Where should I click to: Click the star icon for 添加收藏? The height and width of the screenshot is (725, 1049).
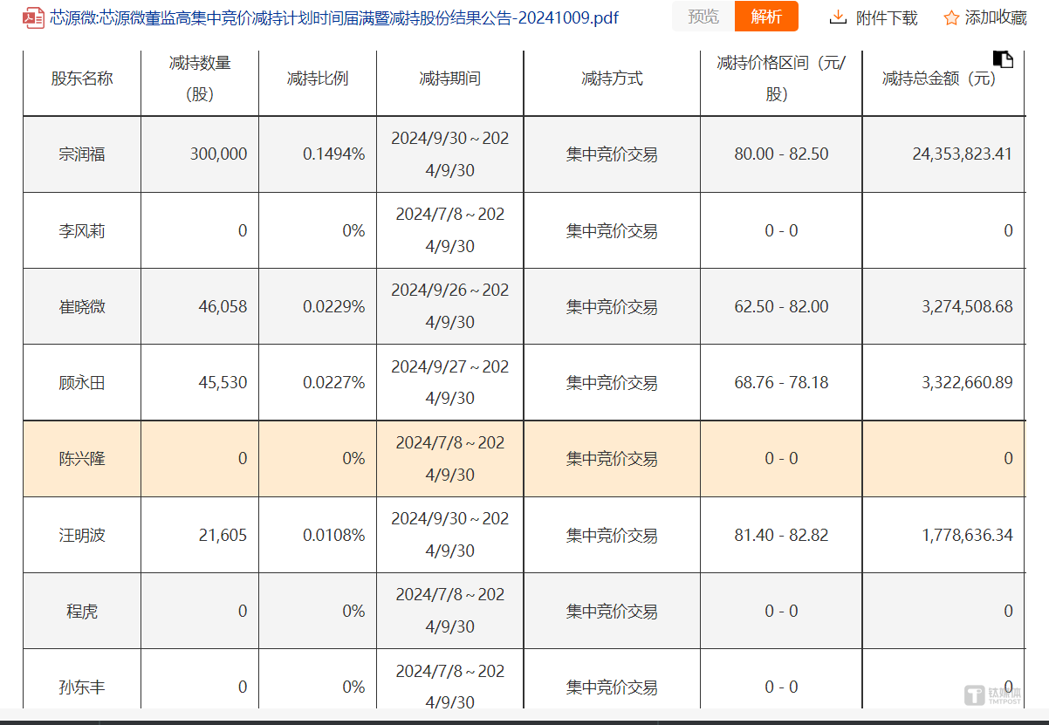point(951,17)
